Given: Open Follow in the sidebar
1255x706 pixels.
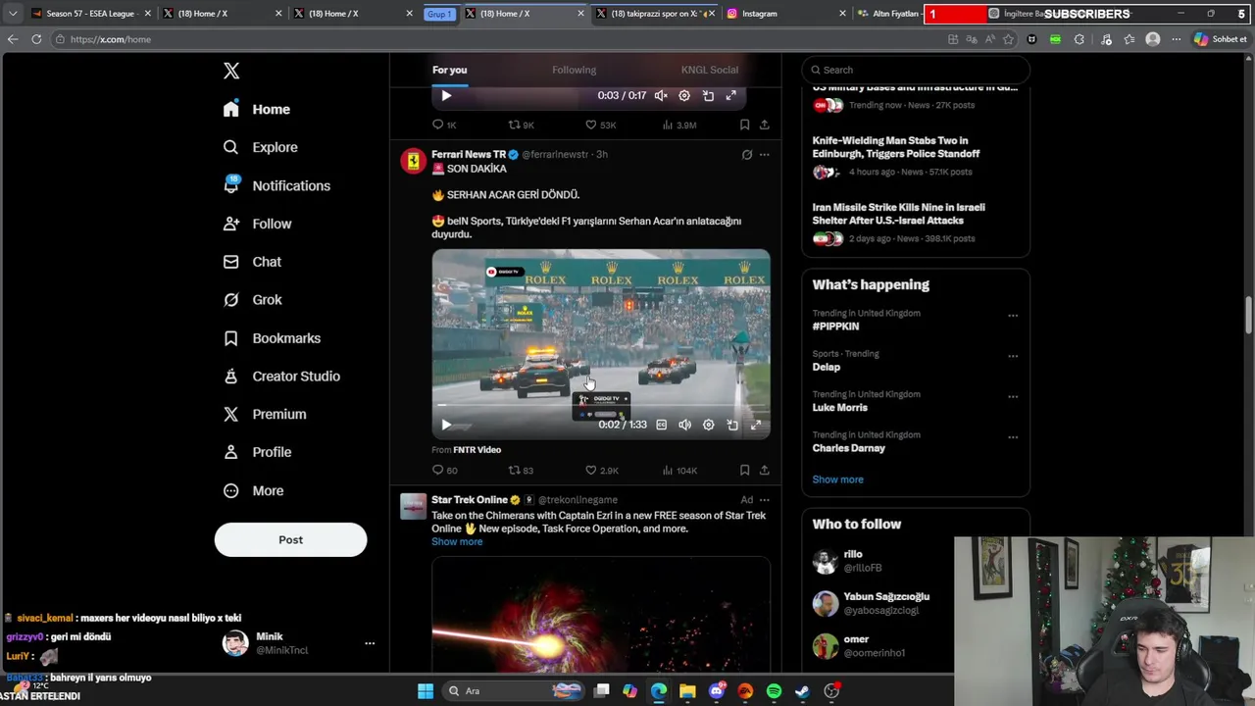Looking at the screenshot, I should pyautogui.click(x=258, y=224).
